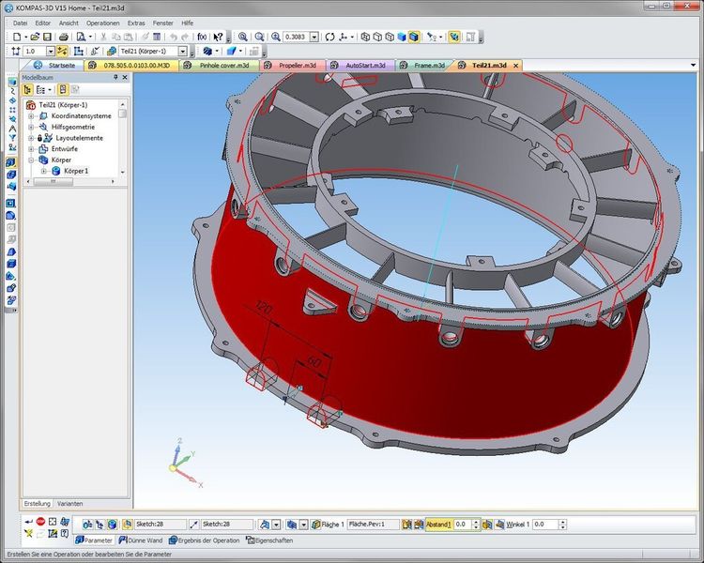Click the rebuild/refresh view icon
Viewport: 704px width, 563px height.
click(329, 37)
